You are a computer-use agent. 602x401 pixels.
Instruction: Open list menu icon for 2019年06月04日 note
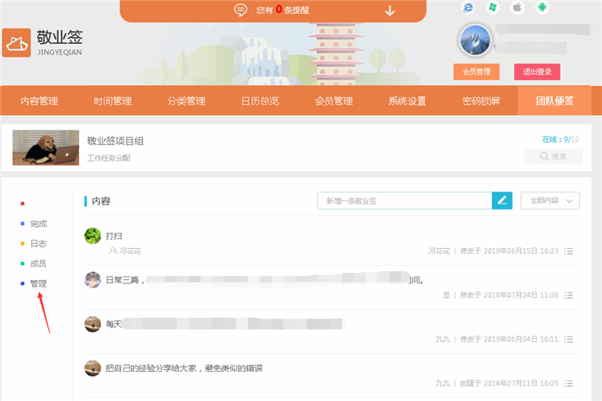tap(569, 339)
